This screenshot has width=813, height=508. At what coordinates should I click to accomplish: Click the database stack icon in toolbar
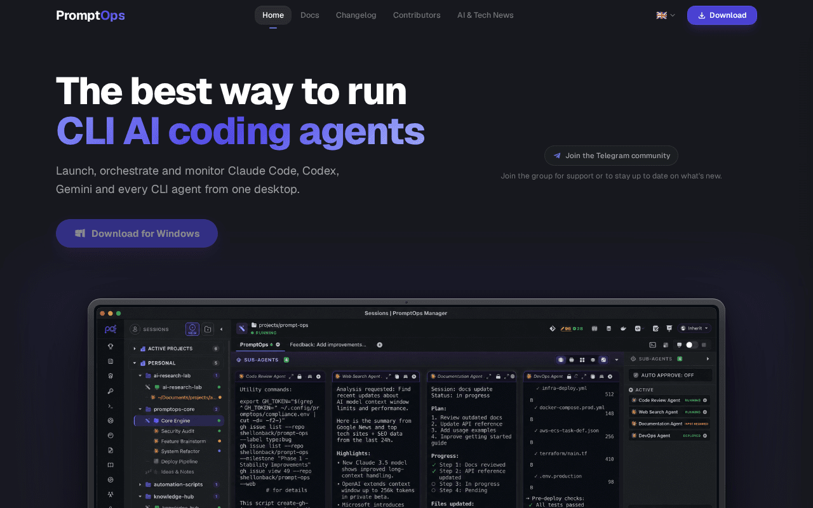[608, 328]
